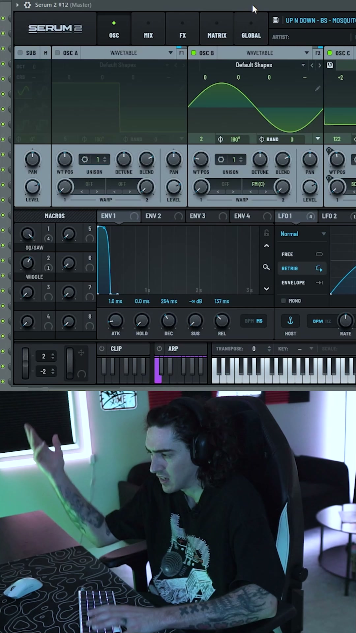Expand plugin wrapper arrow next to Serum title
This screenshot has height=633, width=356.
click(x=17, y=5)
